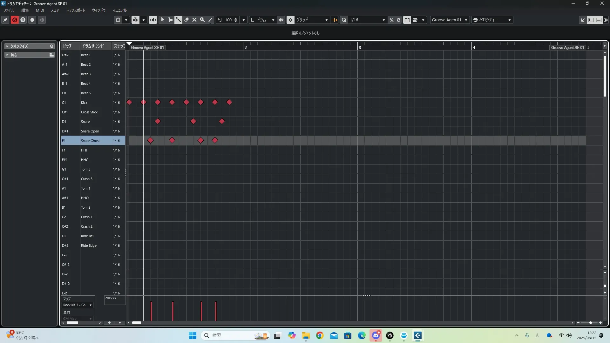
Task: Open the MIDI menu
Action: point(40,10)
